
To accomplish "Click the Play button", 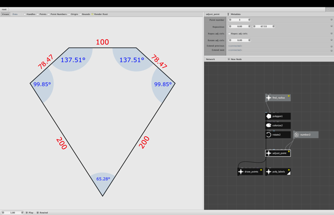I will point(30,212).
